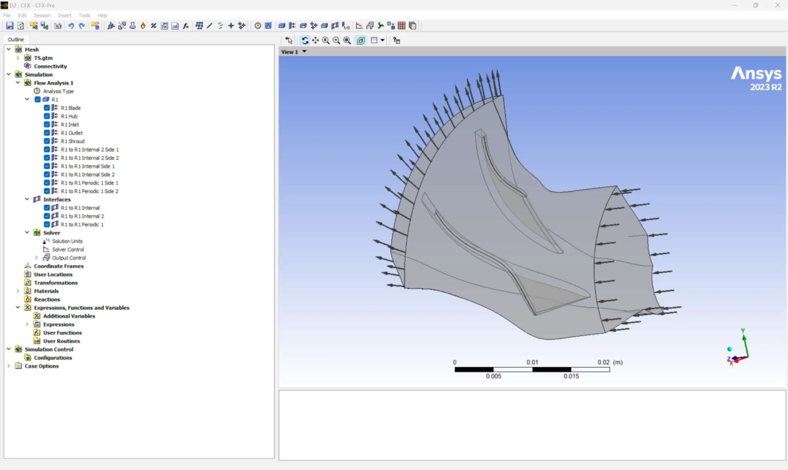
Task: Select the Rotate view tool
Action: click(305, 40)
